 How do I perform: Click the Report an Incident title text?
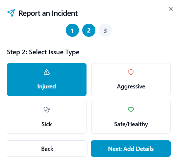[x=48, y=13]
